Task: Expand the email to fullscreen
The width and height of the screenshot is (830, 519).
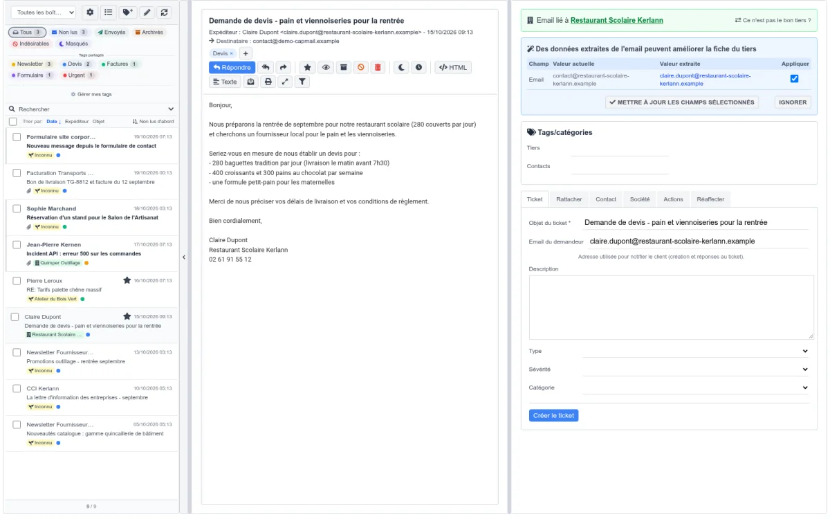Action: 285,82
